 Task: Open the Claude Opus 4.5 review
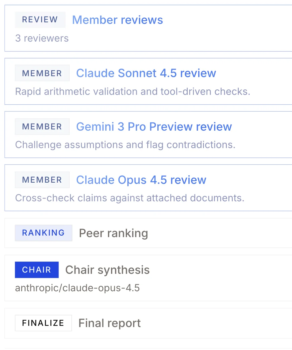point(141,180)
